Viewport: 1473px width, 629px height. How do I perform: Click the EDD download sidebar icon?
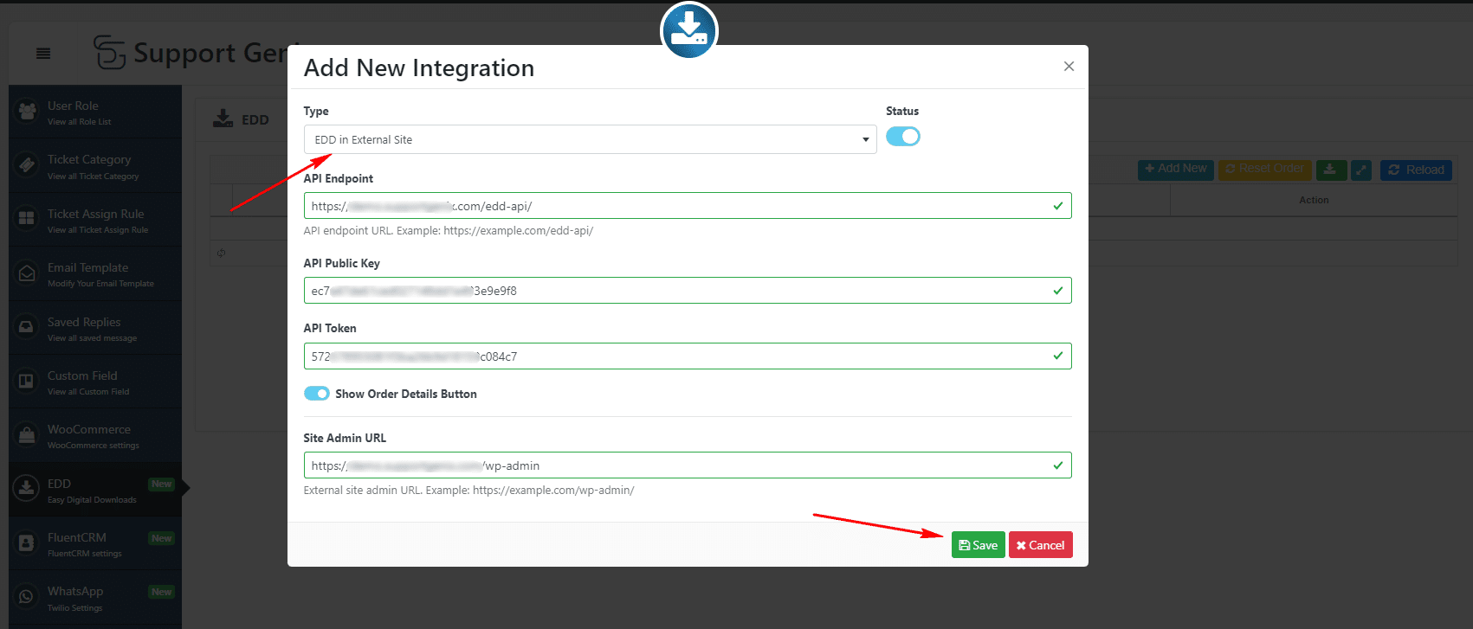27,489
